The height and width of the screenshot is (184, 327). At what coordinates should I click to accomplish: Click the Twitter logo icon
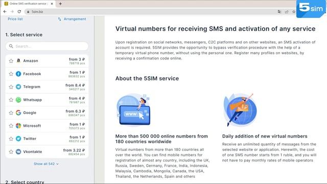(18, 139)
